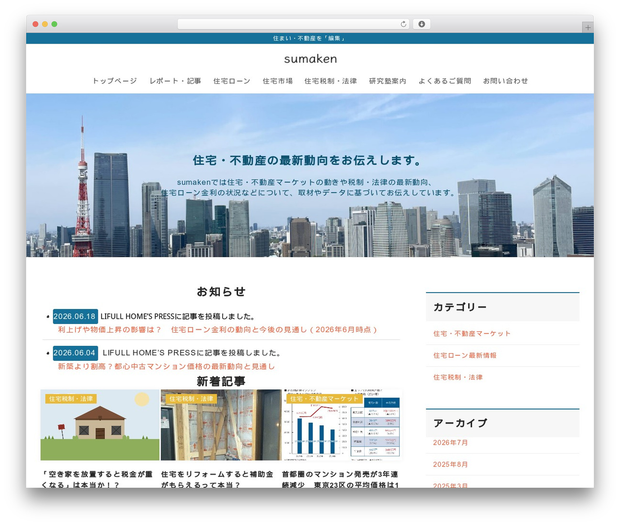620x525 pixels.
Task: Open a new tab with plus button
Action: click(x=588, y=28)
